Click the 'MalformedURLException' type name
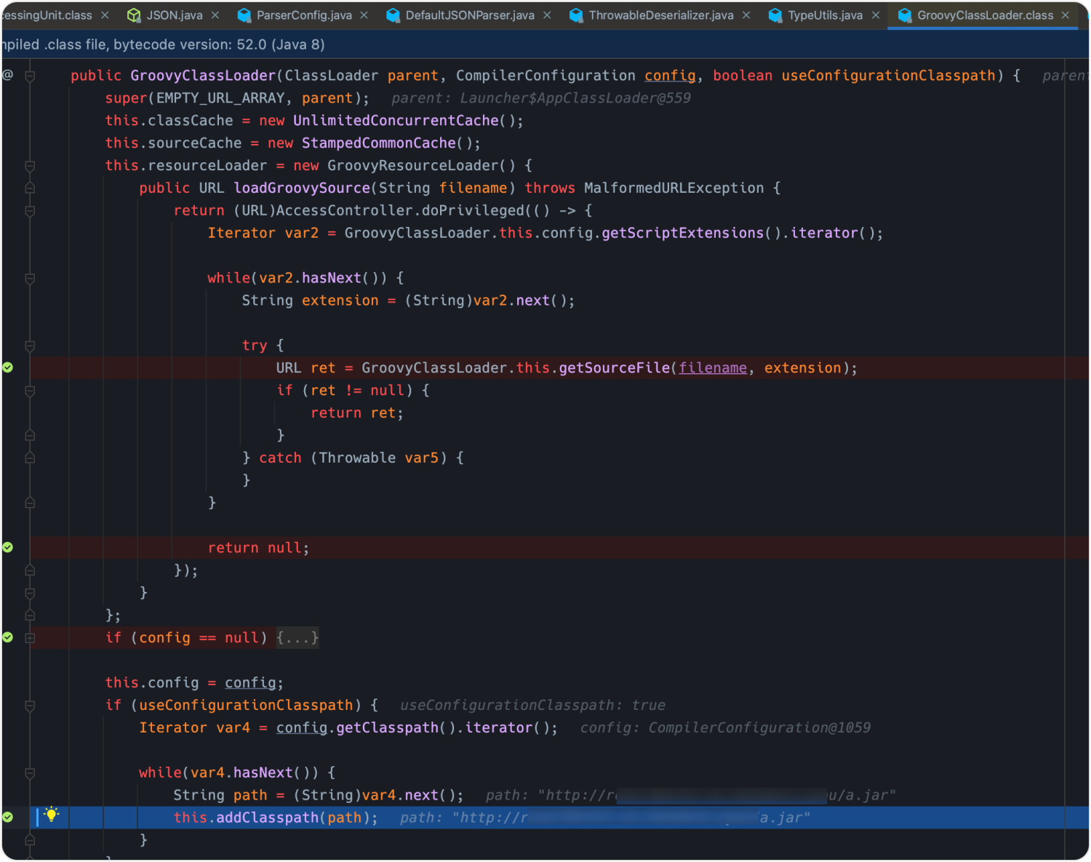Viewport: 1091px width, 862px height. pos(674,188)
